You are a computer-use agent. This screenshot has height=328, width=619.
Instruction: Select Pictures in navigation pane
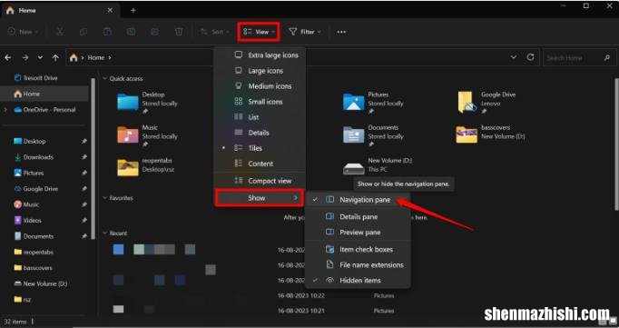pos(29,173)
